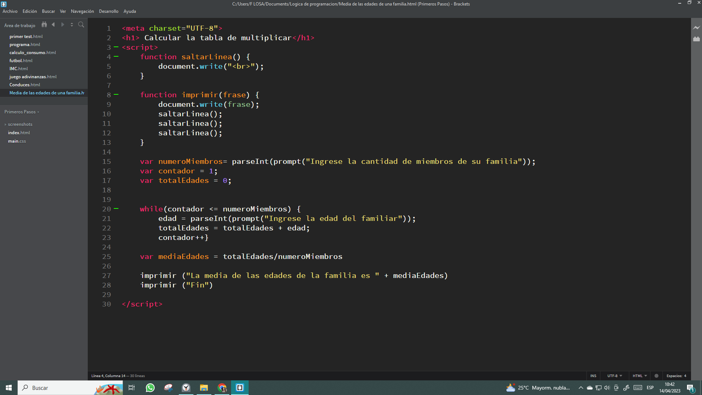The width and height of the screenshot is (702, 395).
Task: Click the ESP input language indicator
Action: (650, 388)
